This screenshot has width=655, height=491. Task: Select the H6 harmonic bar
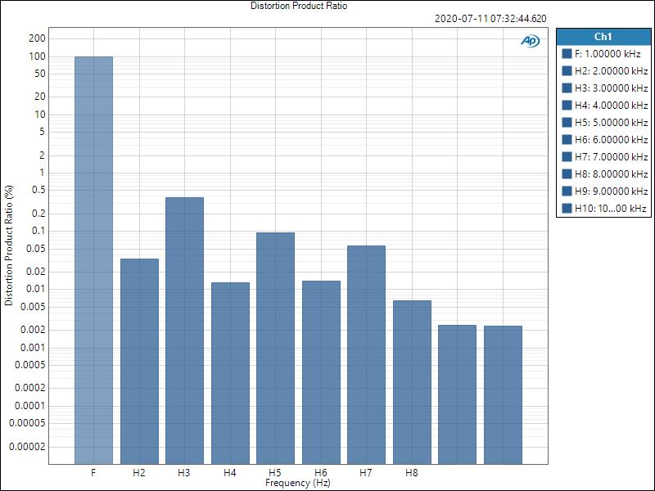pyautogui.click(x=321, y=372)
